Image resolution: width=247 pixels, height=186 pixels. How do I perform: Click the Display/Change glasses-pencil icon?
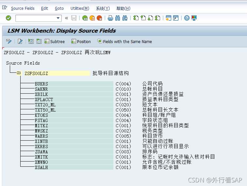tap(9, 41)
